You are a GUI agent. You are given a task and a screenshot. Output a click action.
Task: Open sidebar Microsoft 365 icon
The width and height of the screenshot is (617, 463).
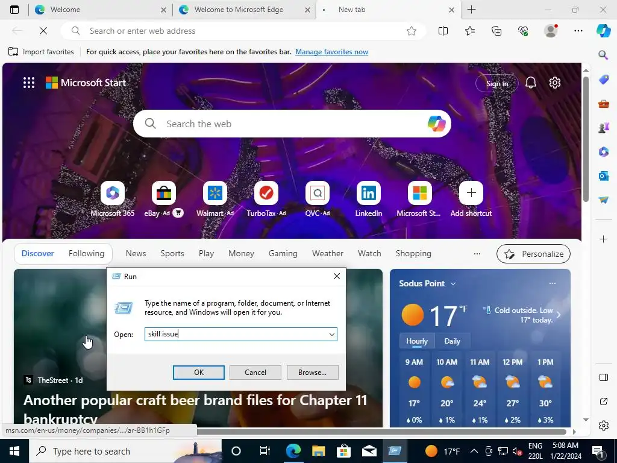pos(603,151)
